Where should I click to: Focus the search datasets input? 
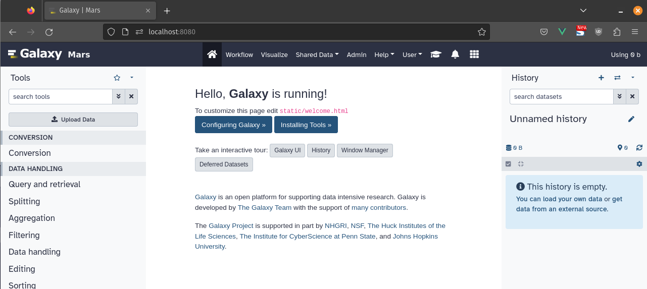[x=561, y=96]
